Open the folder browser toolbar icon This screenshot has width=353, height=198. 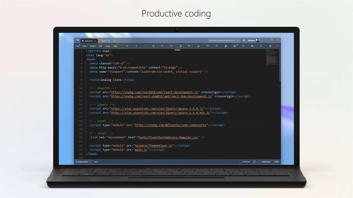tap(252, 46)
